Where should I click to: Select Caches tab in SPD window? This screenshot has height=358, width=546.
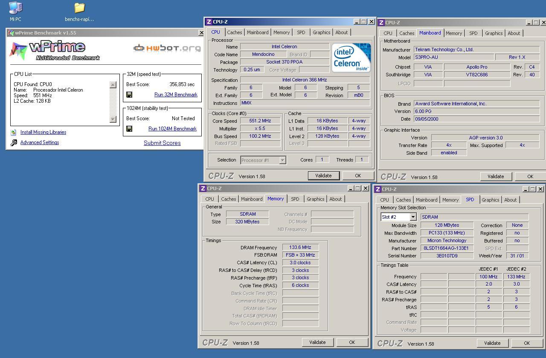click(403, 200)
